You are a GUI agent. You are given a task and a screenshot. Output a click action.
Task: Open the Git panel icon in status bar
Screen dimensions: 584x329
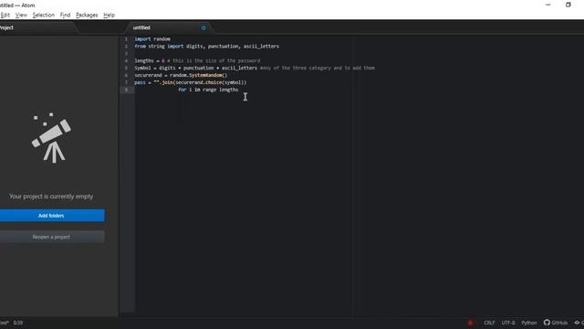[x=579, y=323]
